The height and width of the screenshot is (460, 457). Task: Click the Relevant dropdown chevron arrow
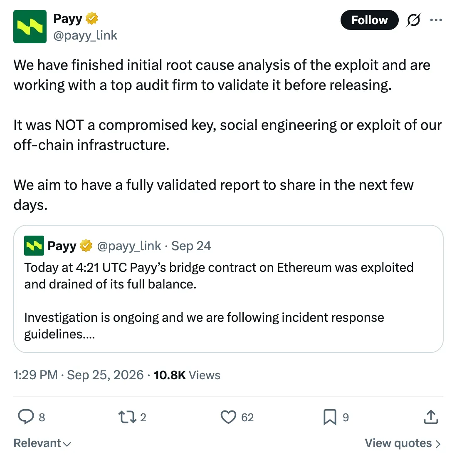[x=67, y=444]
